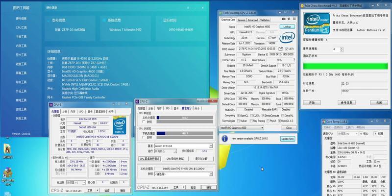
Task: Switch to the Advanced tab in GPU-Z
Action: point(252,20)
